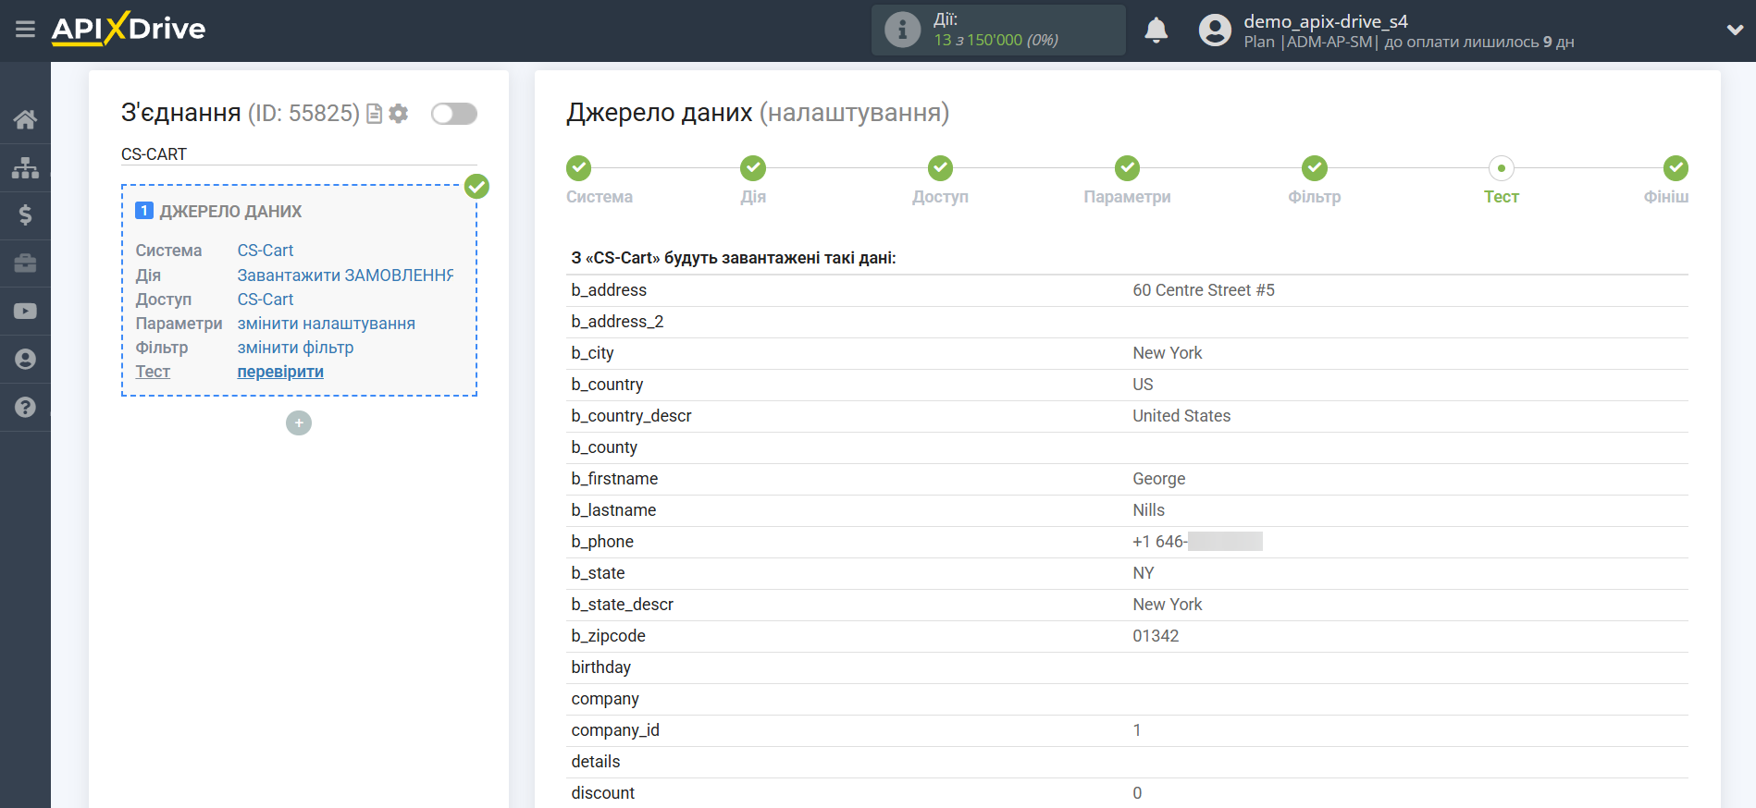The image size is (1756, 808).
Task: Select the b_firstname value George
Action: [1158, 479]
